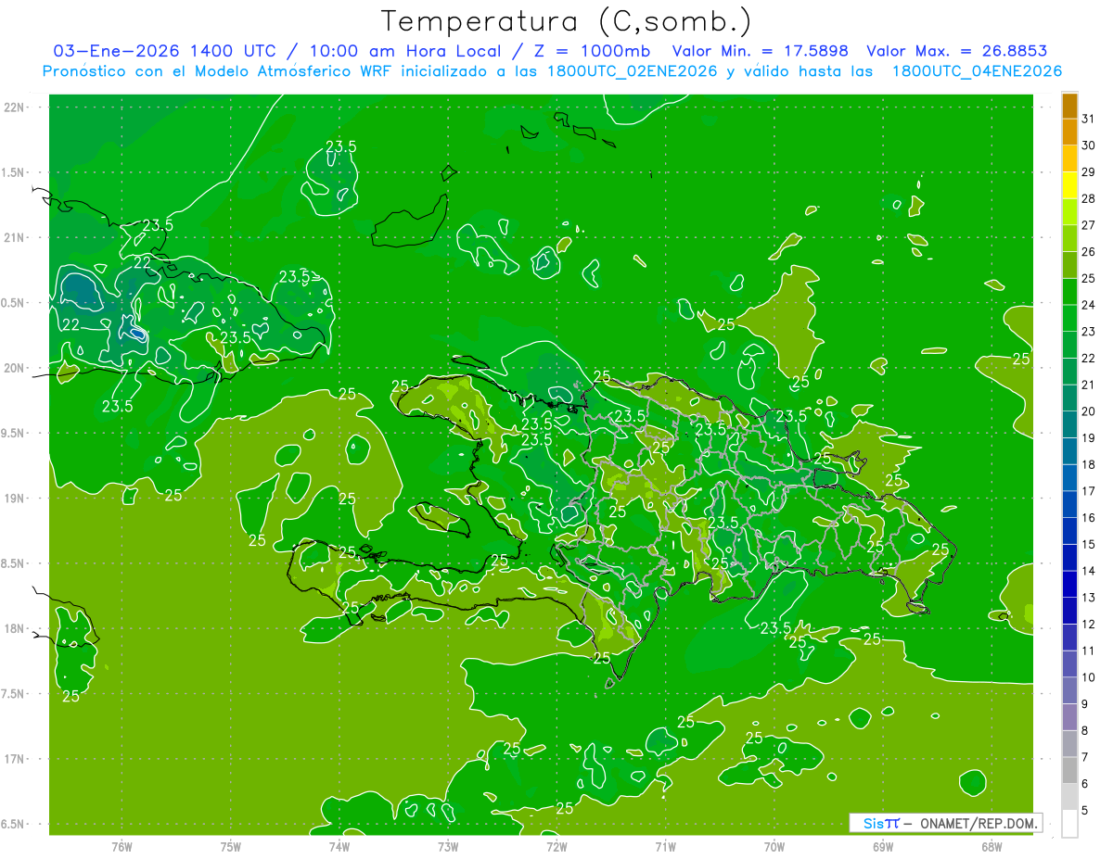The image size is (1113, 859).
Task: Click the yellow 28 degree legend swatch
Action: click(1069, 186)
